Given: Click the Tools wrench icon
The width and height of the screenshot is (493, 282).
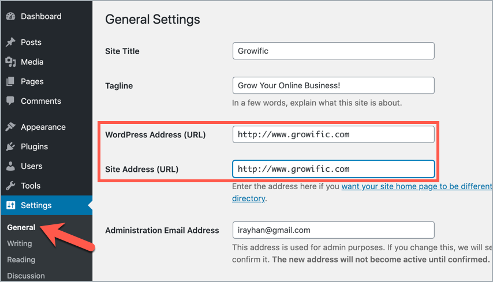Looking at the screenshot, I should (10, 186).
